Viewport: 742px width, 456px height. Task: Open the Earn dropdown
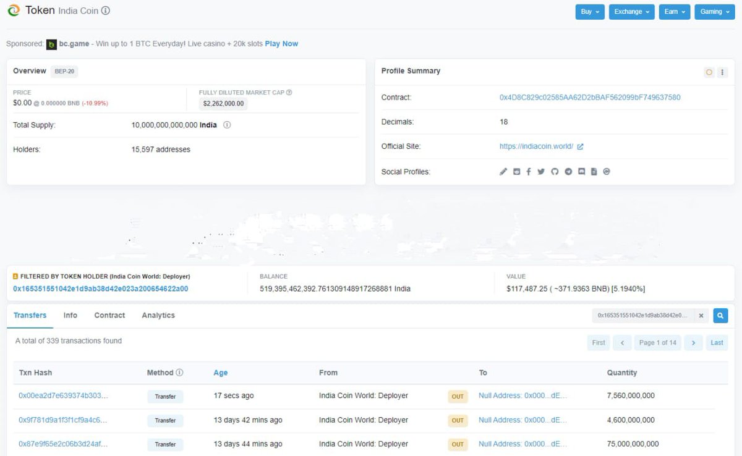(674, 12)
